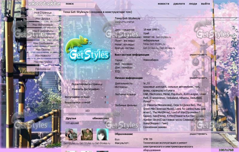Click изменить статус link

(125, 22)
